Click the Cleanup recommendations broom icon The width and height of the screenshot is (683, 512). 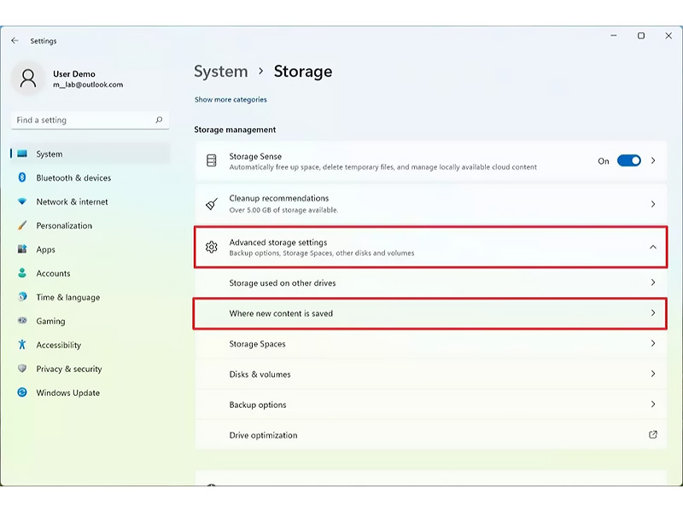pyautogui.click(x=211, y=204)
